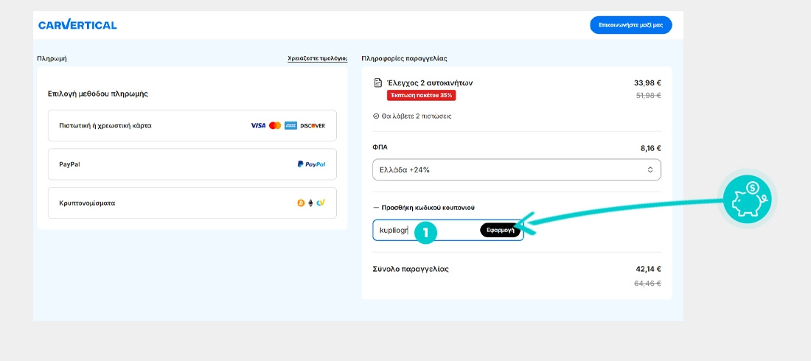Click the Bitcoin icon
811x361 pixels.
click(301, 203)
